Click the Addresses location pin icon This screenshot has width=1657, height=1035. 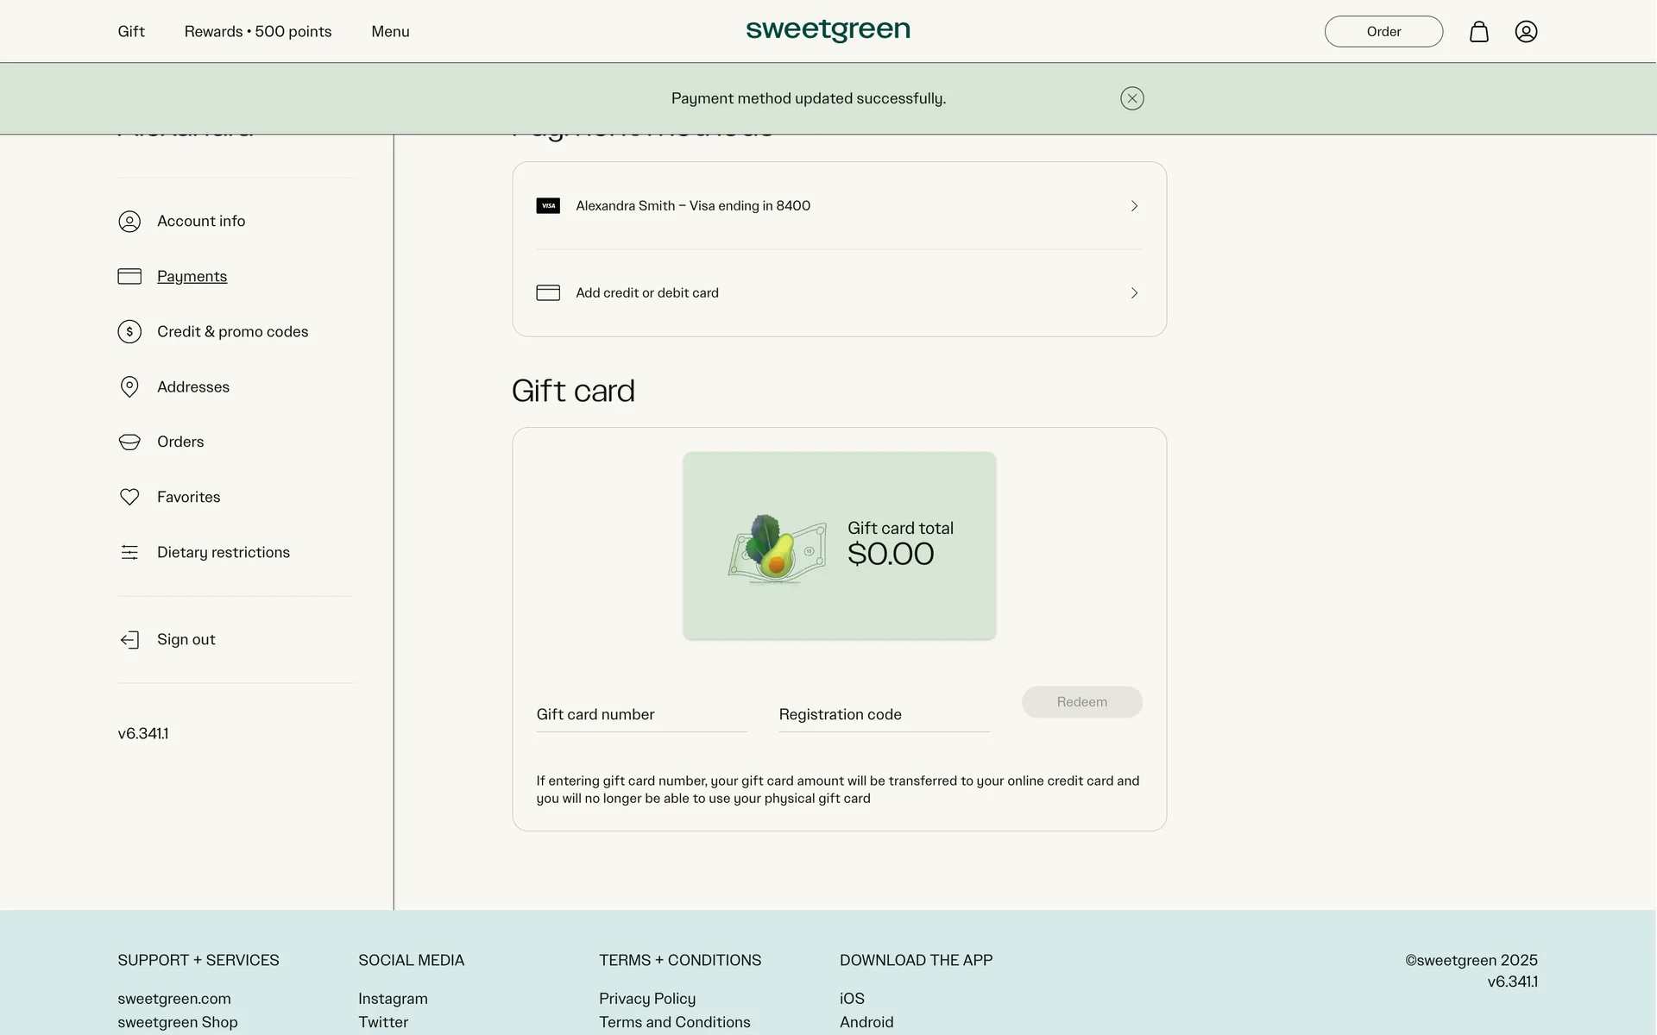tap(129, 387)
